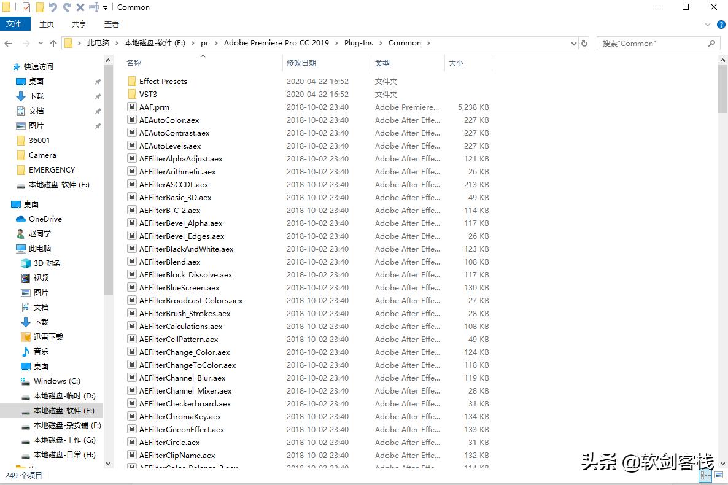728x485 pixels.
Task: Click the Undo arrow in the title bar
Action: pyautogui.click(x=53, y=7)
